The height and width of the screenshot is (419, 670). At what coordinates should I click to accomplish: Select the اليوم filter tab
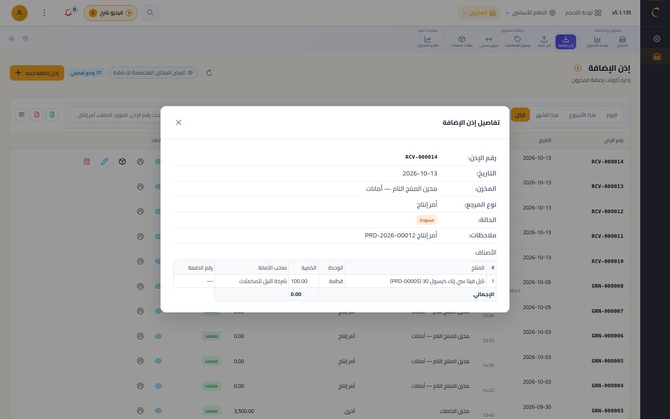tap(612, 115)
